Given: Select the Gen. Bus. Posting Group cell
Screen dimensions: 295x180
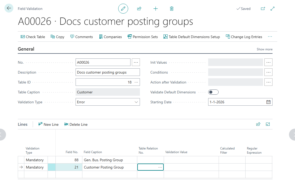Looking at the screenshot, I should click(110, 160).
